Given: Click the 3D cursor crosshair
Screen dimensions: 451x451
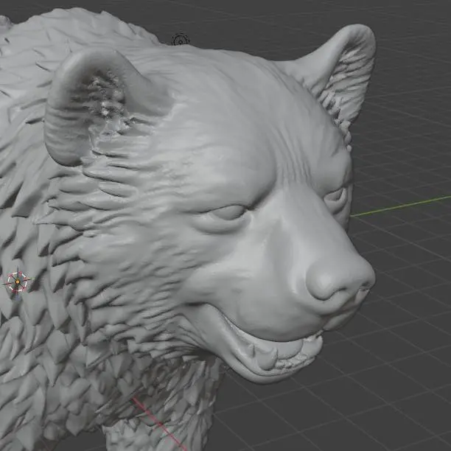Looking at the screenshot, I should (18, 282).
